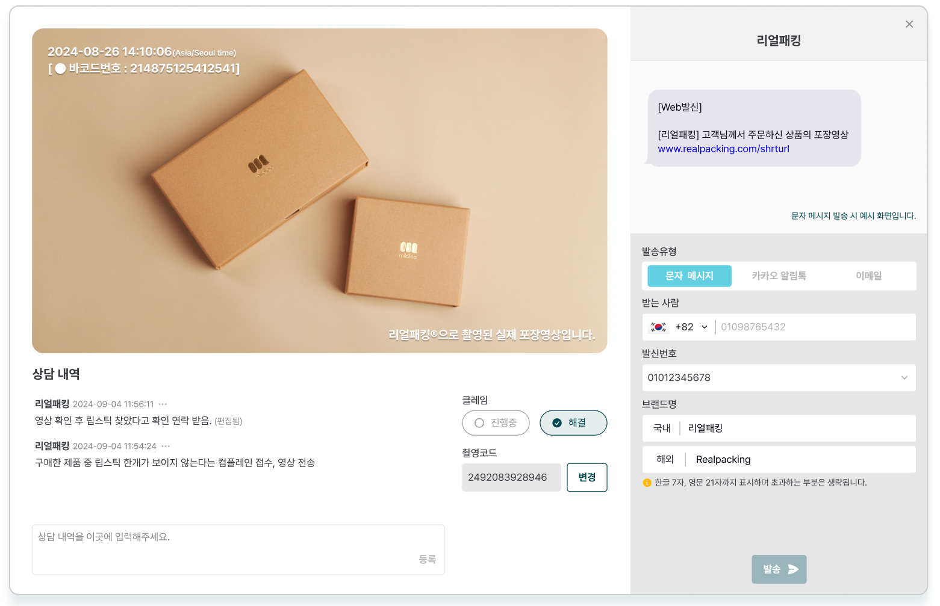Open options menu for 11:54:24 consultation entry

[x=166, y=447]
